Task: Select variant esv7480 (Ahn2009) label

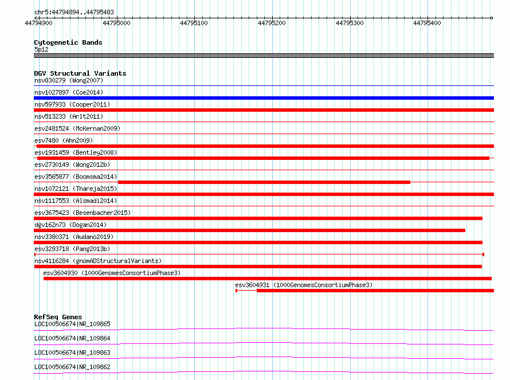Action: tap(64, 140)
